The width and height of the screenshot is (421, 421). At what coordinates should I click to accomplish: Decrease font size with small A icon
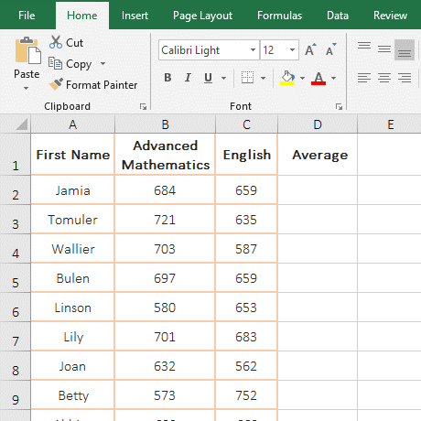point(330,49)
